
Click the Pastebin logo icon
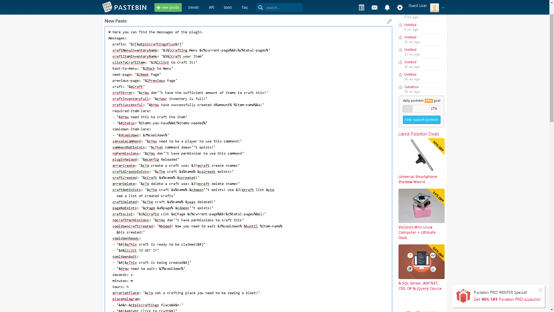[x=107, y=7]
